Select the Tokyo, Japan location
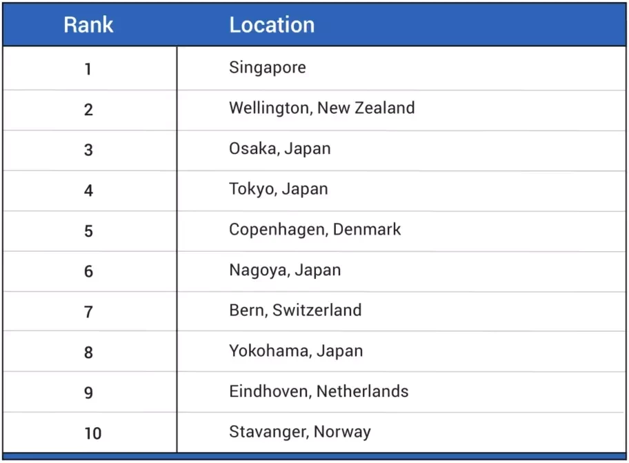 [279, 189]
